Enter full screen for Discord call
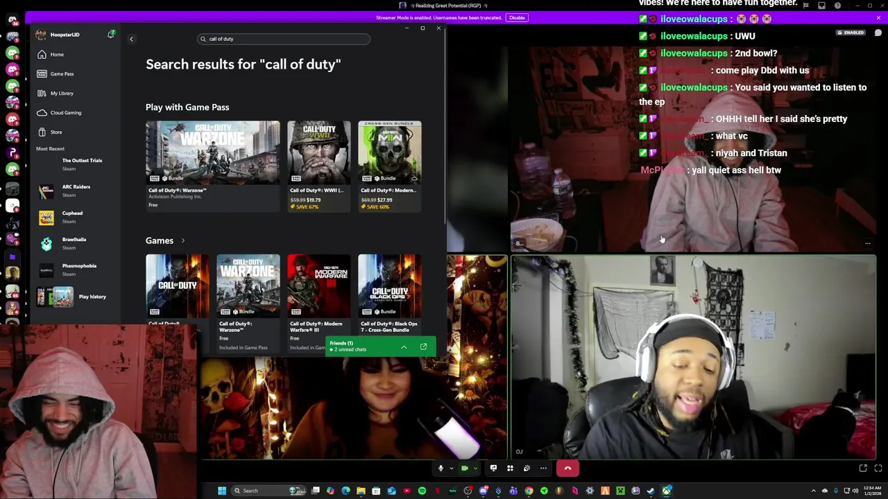 point(878,469)
